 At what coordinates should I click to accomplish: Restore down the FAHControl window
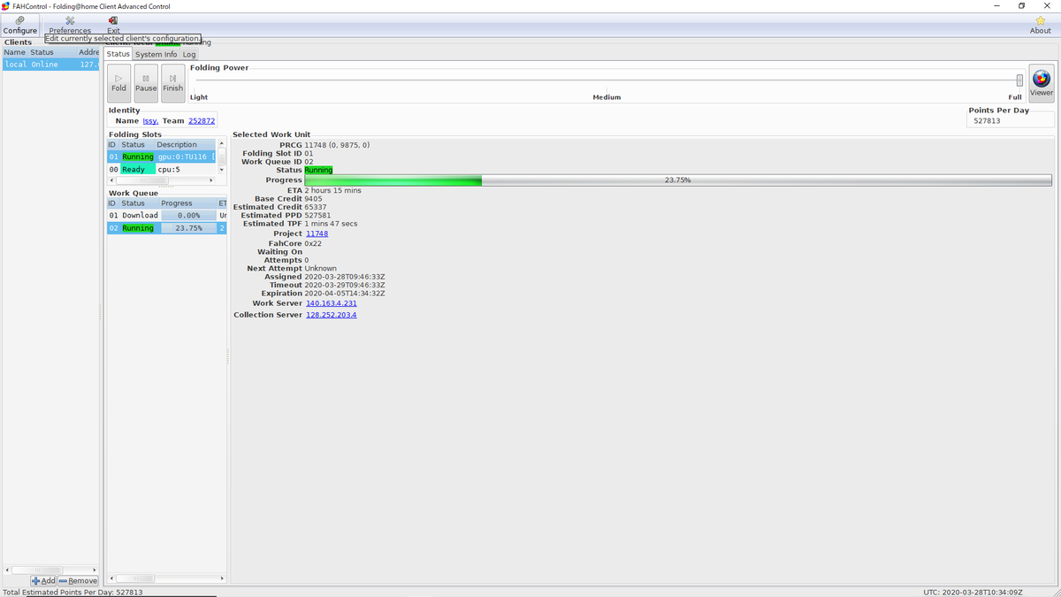1021,6
